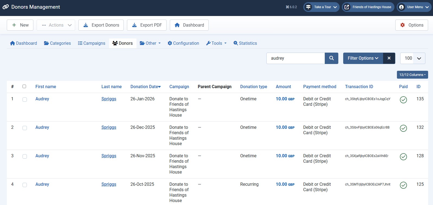The width and height of the screenshot is (433, 205).
Task: Open the Options gear button
Action: [412, 25]
